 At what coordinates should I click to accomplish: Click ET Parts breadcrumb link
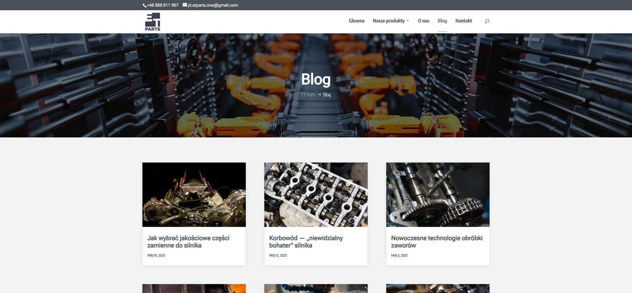point(308,95)
